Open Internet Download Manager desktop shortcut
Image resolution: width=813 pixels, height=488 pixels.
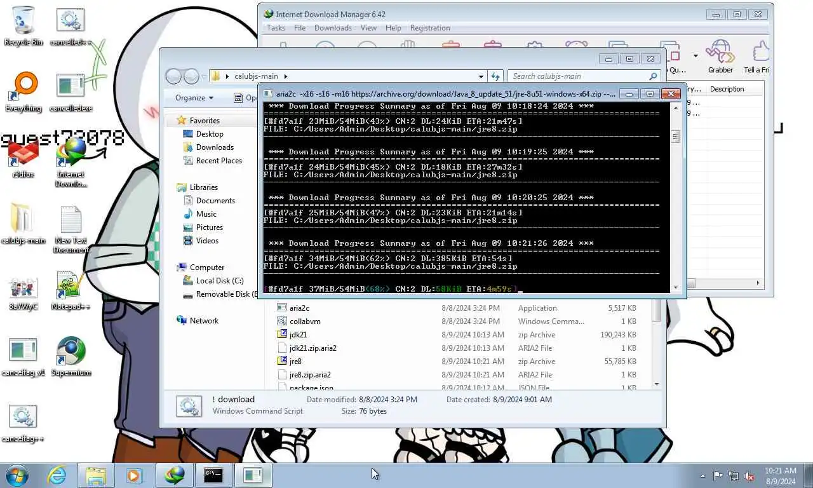(71, 163)
